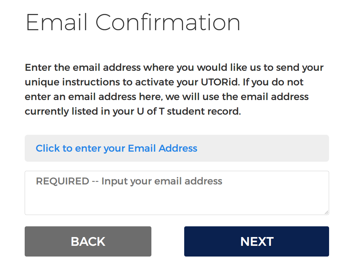Click the NEXT button
The image size is (345, 264).
256,241
